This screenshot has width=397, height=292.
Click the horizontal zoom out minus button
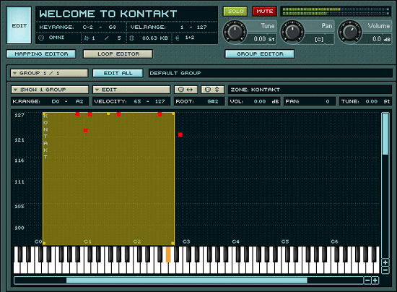[367, 280]
